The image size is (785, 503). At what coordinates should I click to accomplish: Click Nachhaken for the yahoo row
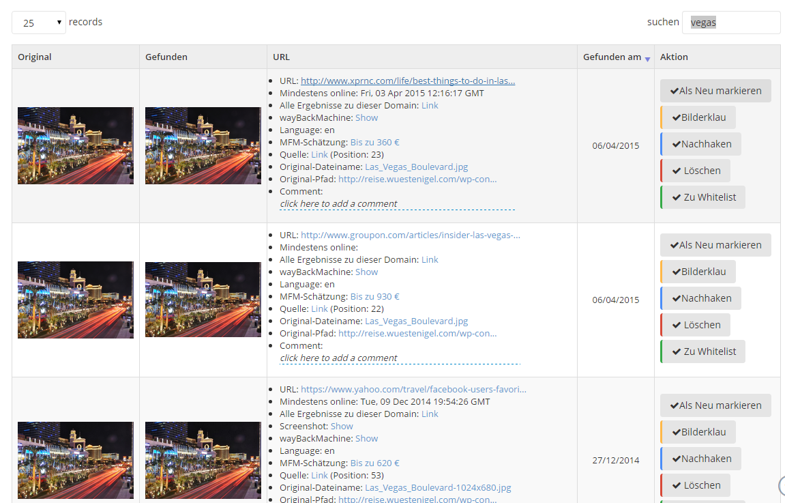point(700,459)
